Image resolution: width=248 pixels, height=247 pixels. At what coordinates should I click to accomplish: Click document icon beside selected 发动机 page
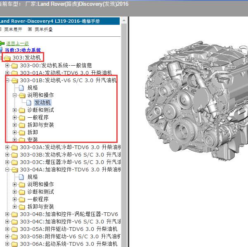click(29, 103)
